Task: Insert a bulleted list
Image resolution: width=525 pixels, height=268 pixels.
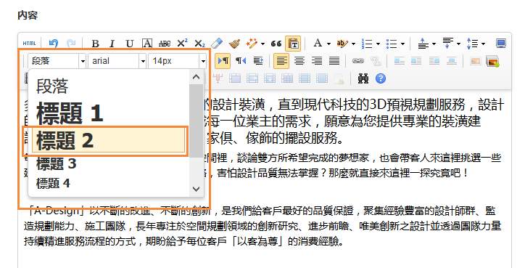Action: click(x=392, y=44)
